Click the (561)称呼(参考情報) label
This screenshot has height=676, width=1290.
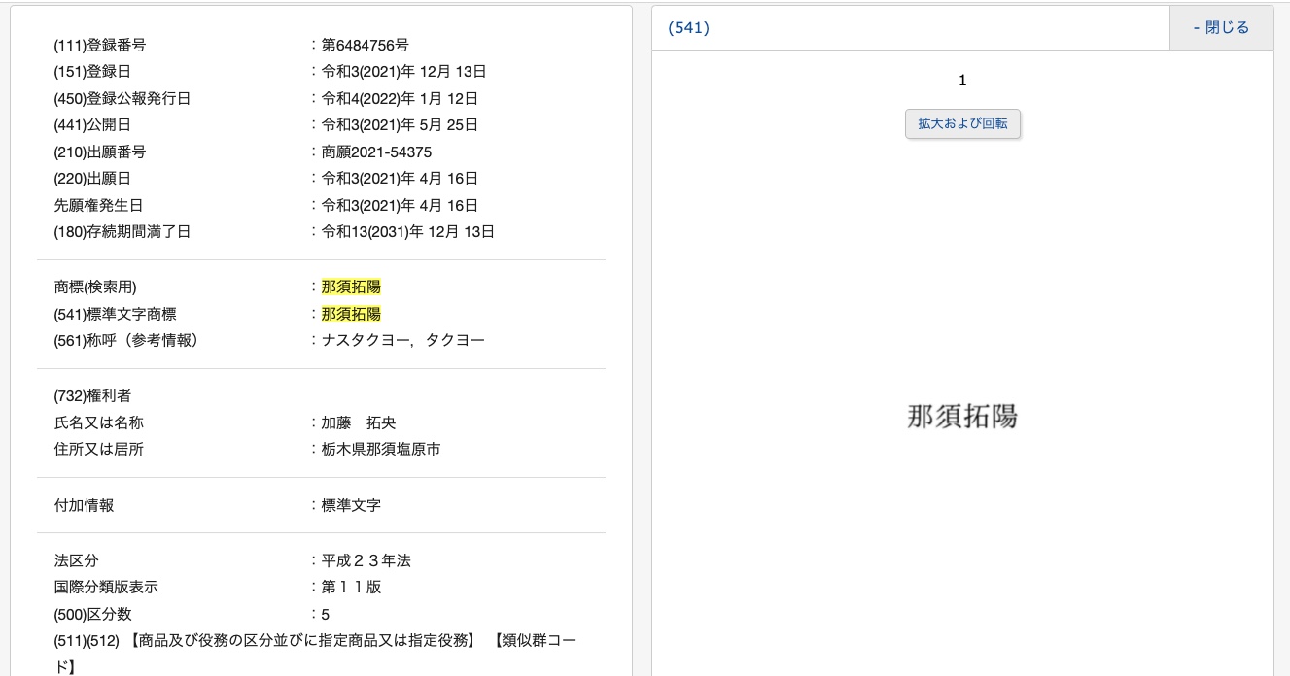tap(126, 340)
